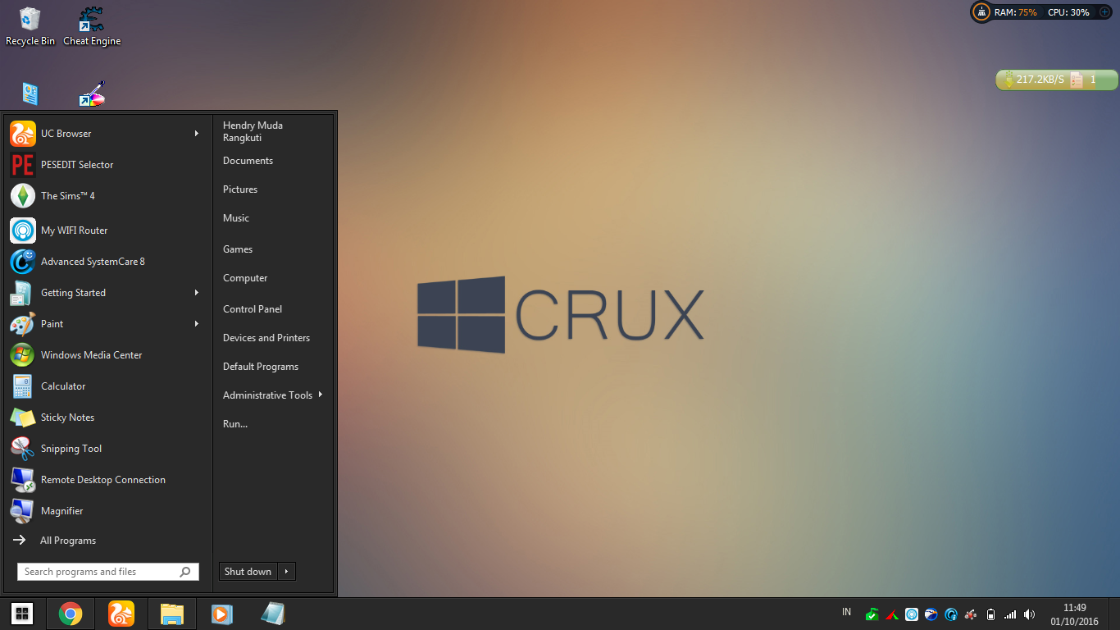Open Advanced SystemCare 8 from Start menu
This screenshot has height=630, width=1120.
coord(93,261)
